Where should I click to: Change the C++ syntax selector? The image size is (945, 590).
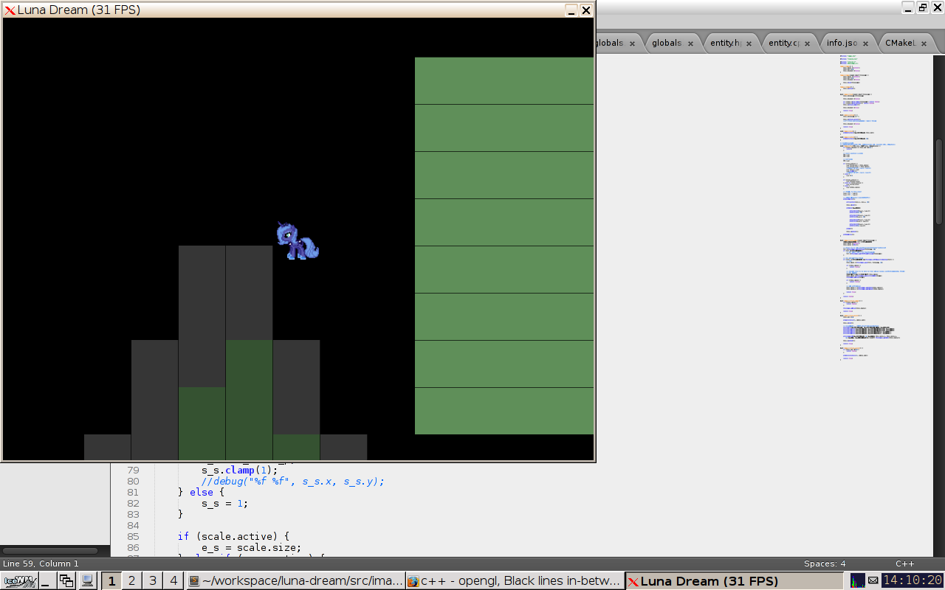point(904,563)
